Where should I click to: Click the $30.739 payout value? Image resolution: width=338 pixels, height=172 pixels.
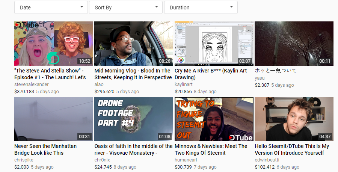(183, 167)
